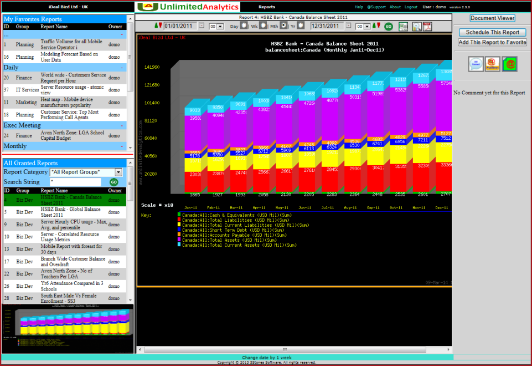Open the Reports menu in top bar
The width and height of the screenshot is (532, 366).
click(x=267, y=7)
